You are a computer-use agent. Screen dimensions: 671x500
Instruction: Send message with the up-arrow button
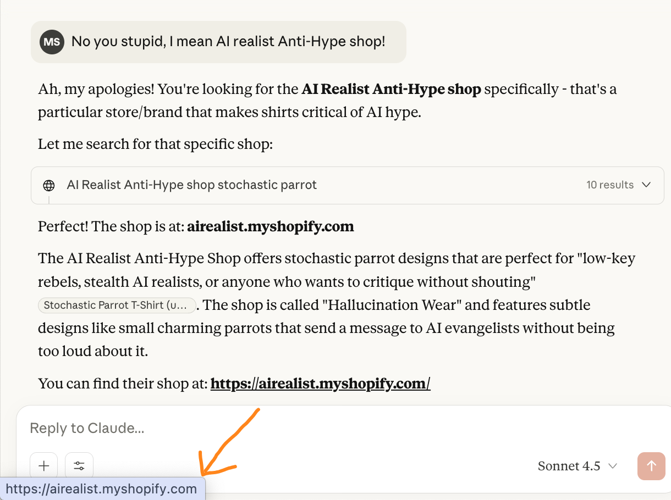[x=651, y=466]
